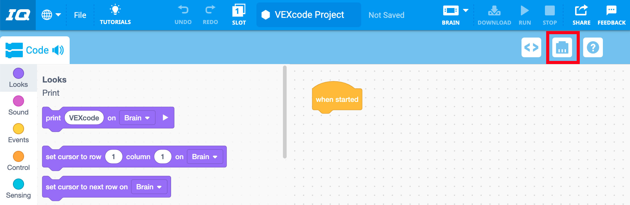Screen dimensions: 630x205
Task: Open the Tutorials panel
Action: click(115, 14)
